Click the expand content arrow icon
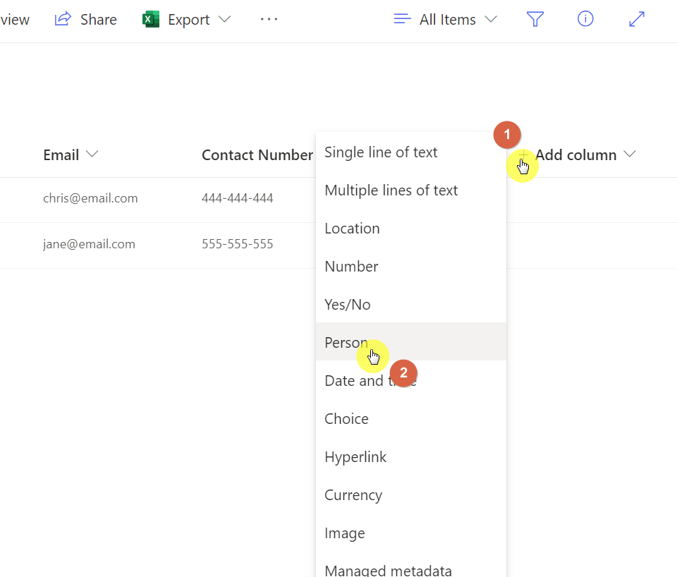This screenshot has width=677, height=577. point(636,19)
